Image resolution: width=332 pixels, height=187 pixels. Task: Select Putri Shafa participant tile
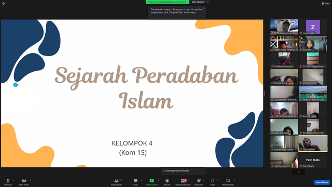coord(313,160)
